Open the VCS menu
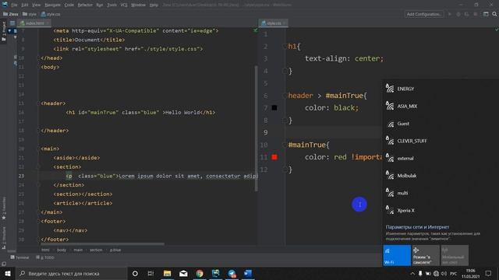The height and width of the screenshot is (280, 499). (124, 5)
